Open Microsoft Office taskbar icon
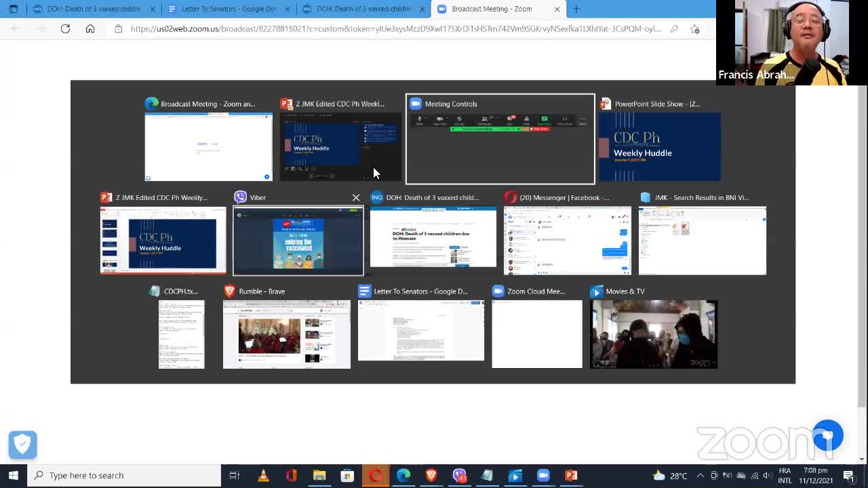Screen dimensions: 868x488 click(292, 475)
